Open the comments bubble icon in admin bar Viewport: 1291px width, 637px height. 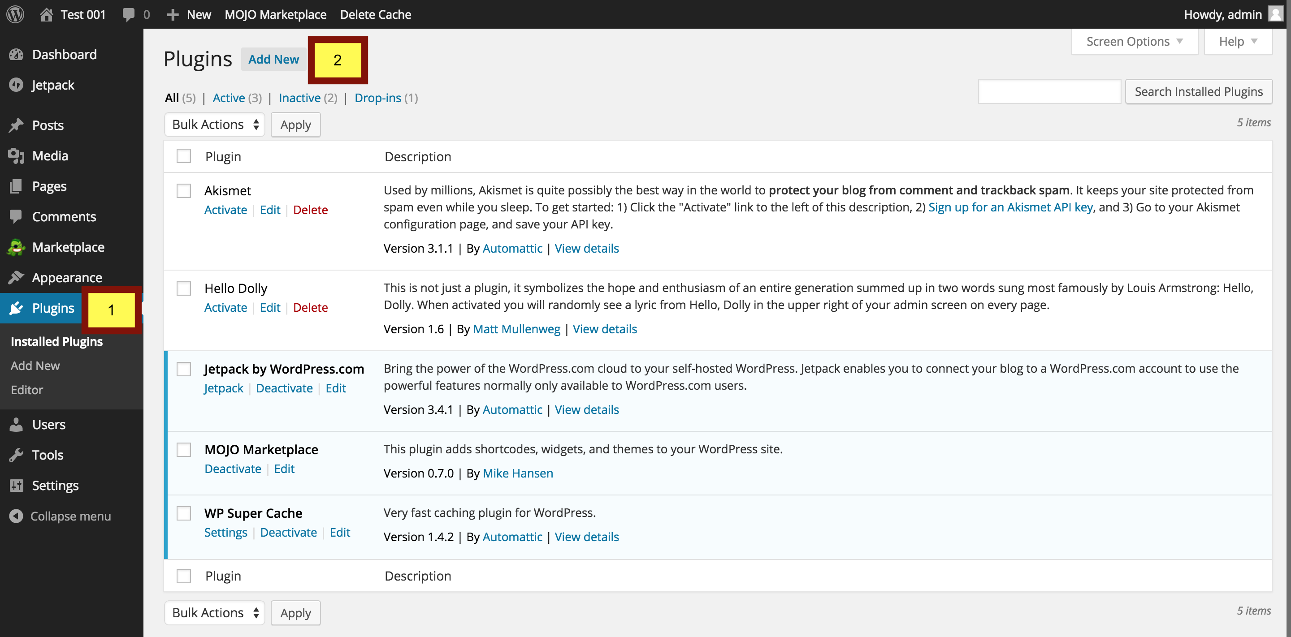[129, 14]
